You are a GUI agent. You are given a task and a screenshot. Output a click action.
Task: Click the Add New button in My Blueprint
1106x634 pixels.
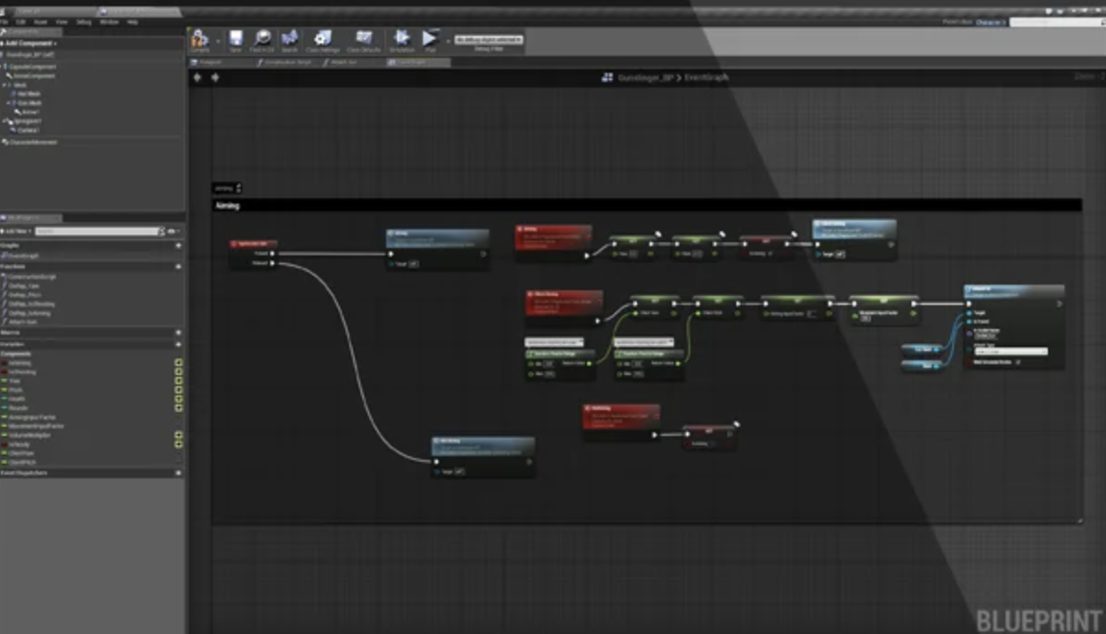pyautogui.click(x=18, y=230)
